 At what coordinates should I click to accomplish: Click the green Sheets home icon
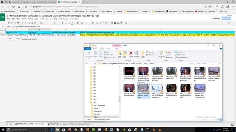(3, 17)
